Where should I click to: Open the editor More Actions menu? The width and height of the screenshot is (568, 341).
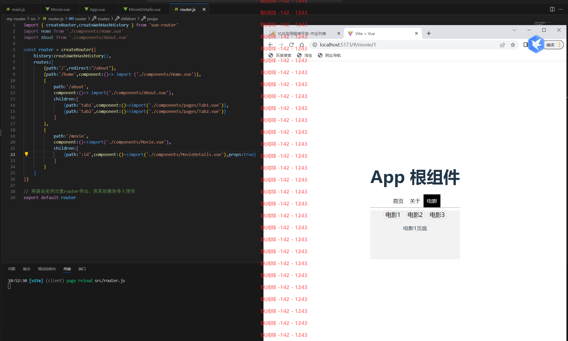560,9
